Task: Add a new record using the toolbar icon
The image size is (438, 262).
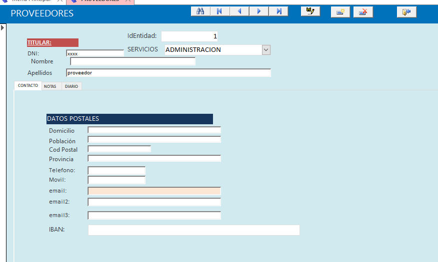Action: point(340,12)
